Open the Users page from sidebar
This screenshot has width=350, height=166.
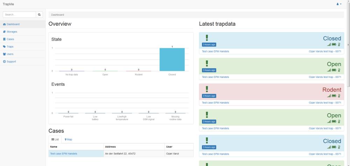23,54
